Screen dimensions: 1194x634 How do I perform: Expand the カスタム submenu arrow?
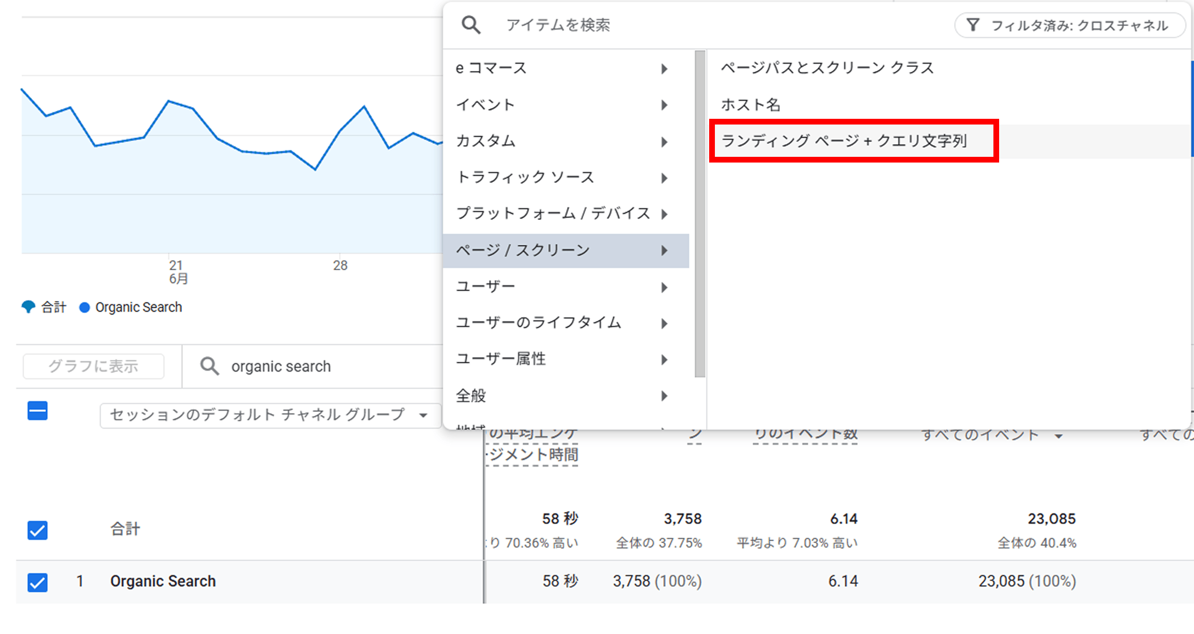pyautogui.click(x=664, y=142)
